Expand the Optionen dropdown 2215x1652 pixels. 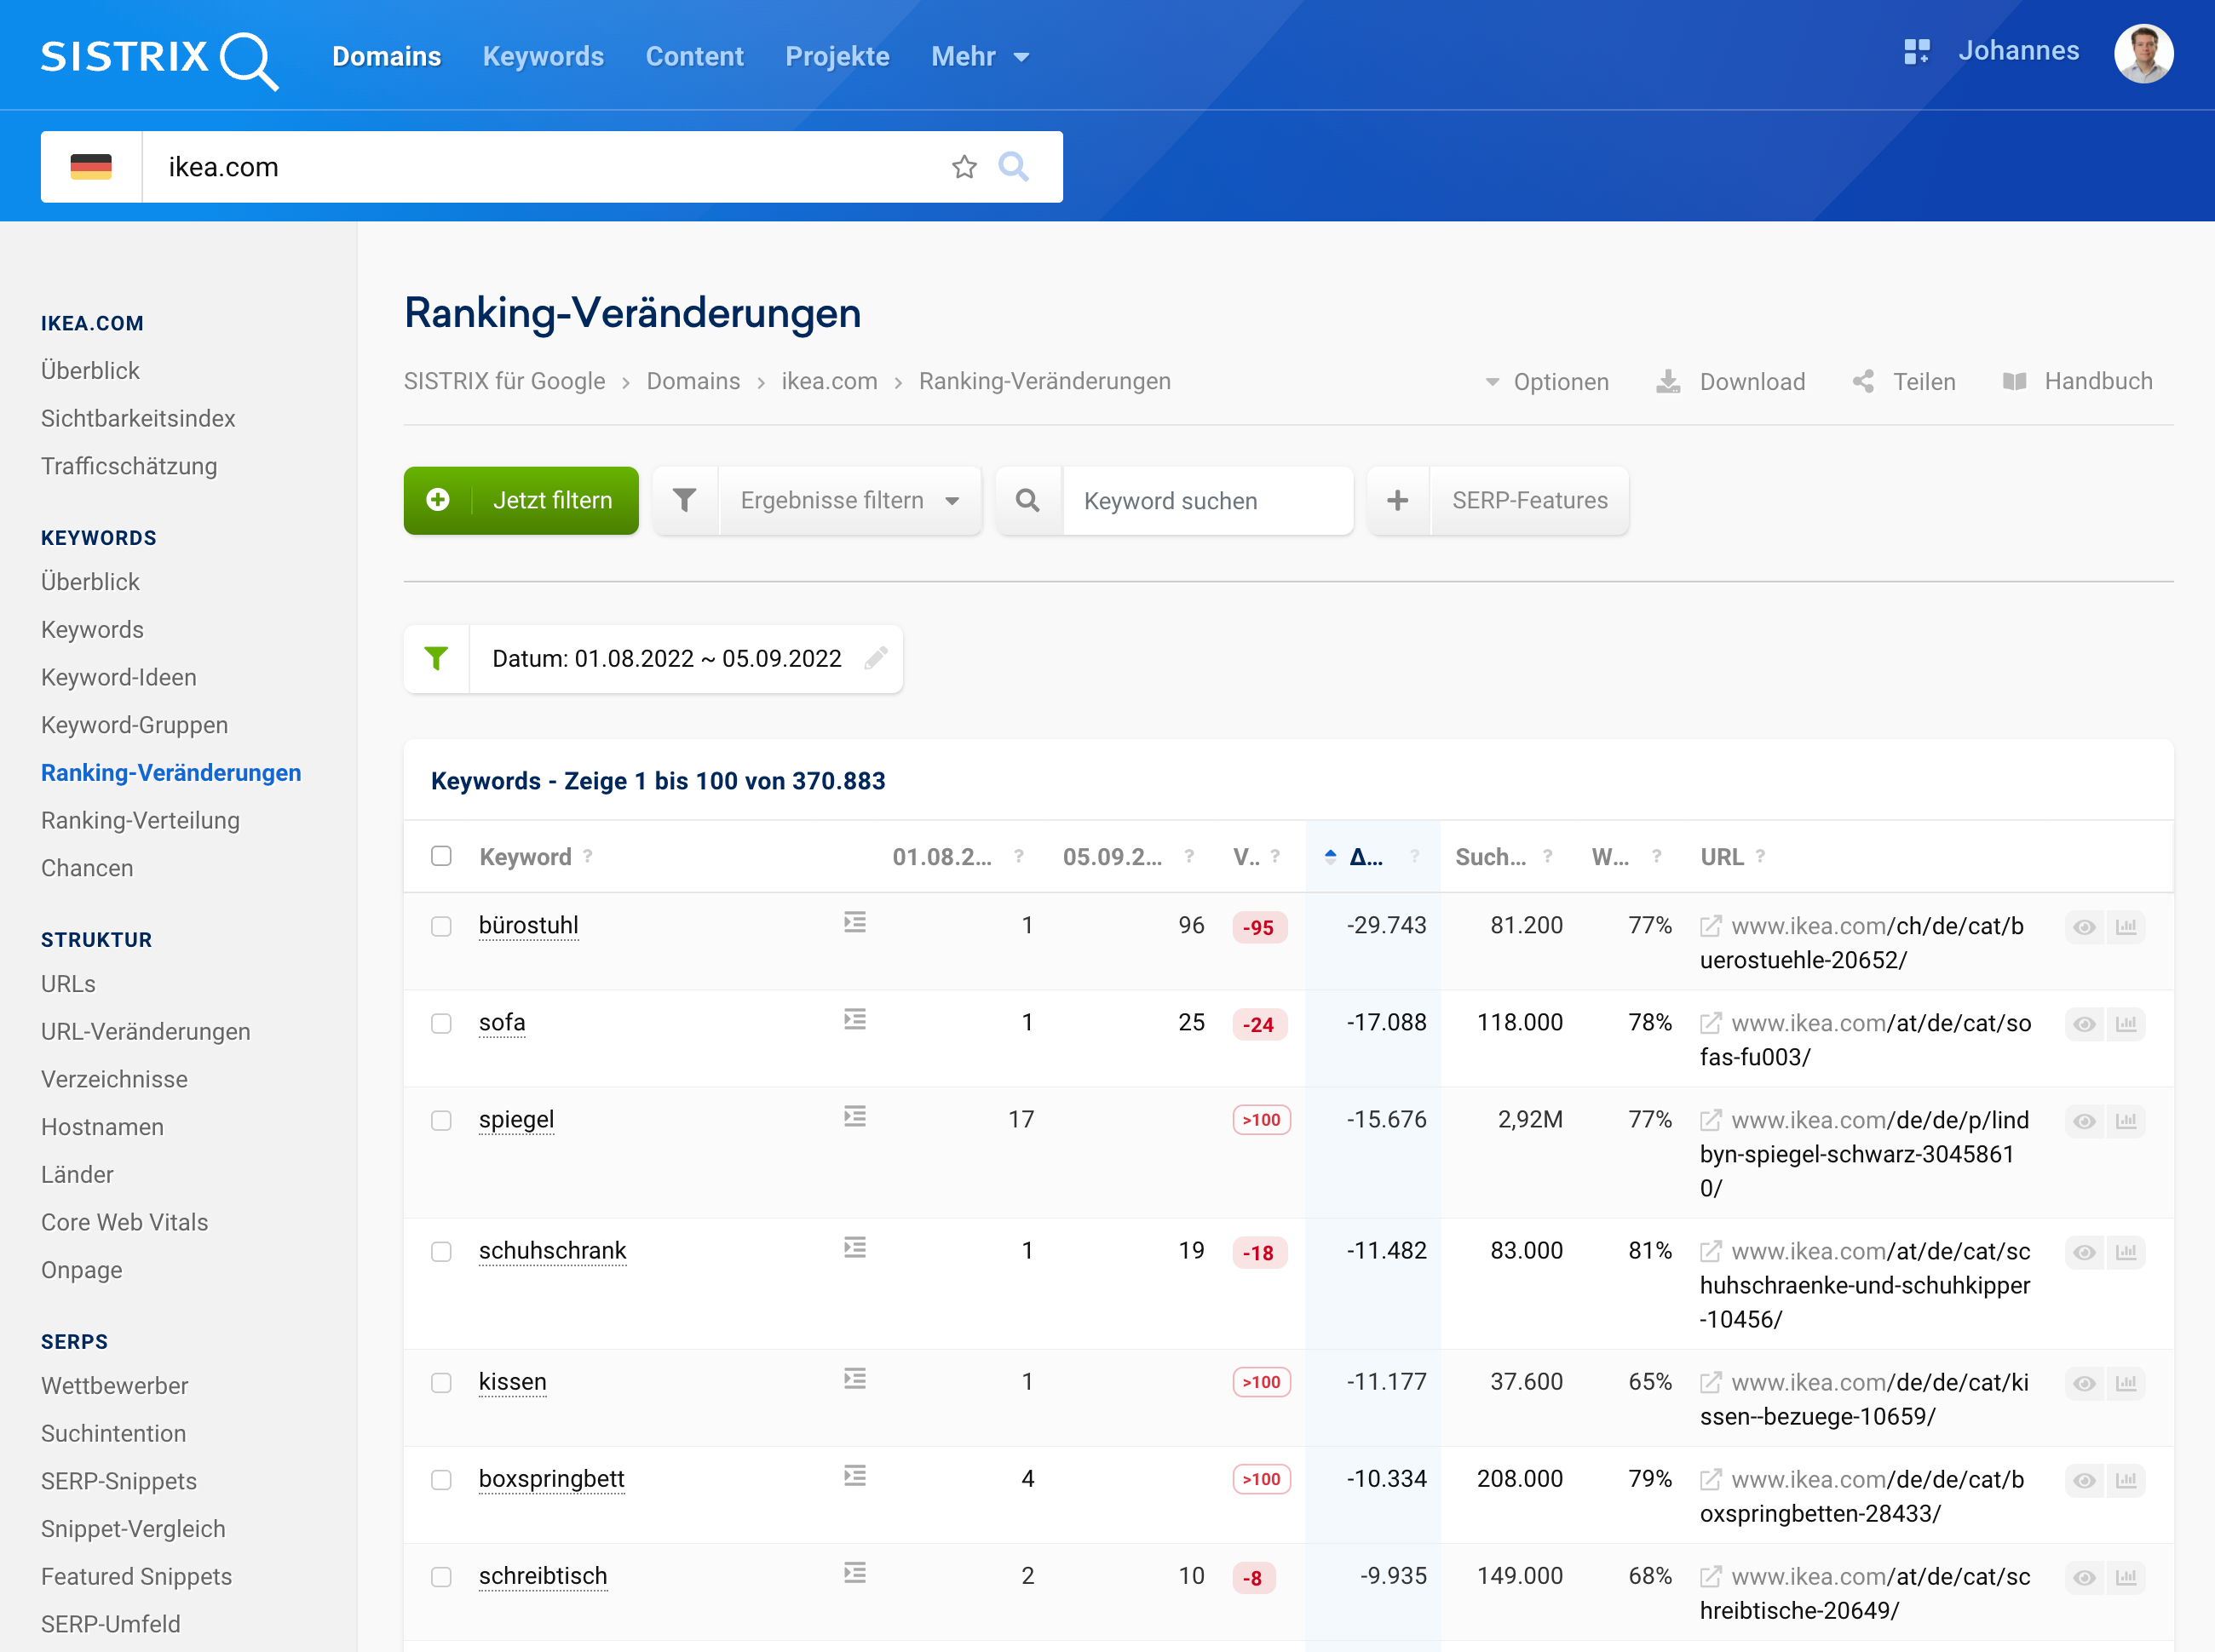click(x=1547, y=382)
